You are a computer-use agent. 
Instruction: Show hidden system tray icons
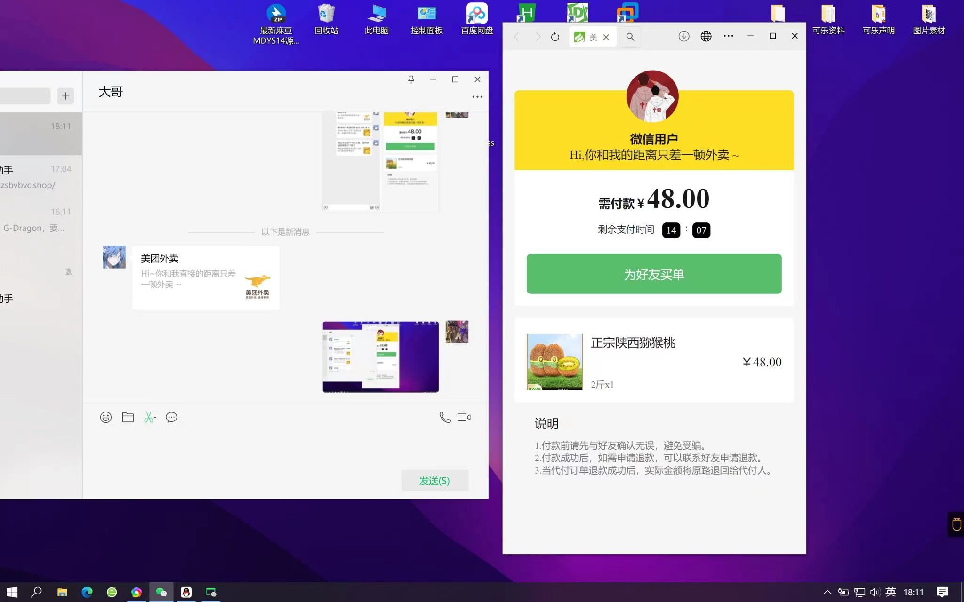(827, 592)
